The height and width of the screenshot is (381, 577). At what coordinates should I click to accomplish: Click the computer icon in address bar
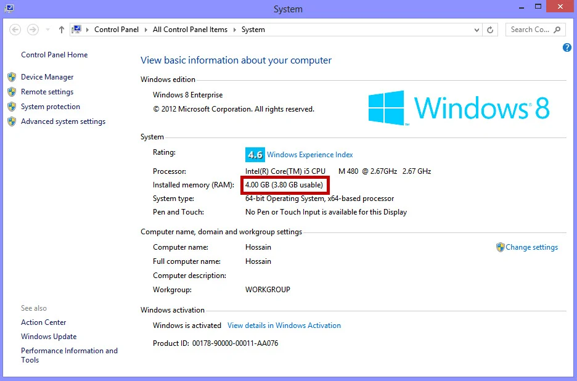(76, 30)
